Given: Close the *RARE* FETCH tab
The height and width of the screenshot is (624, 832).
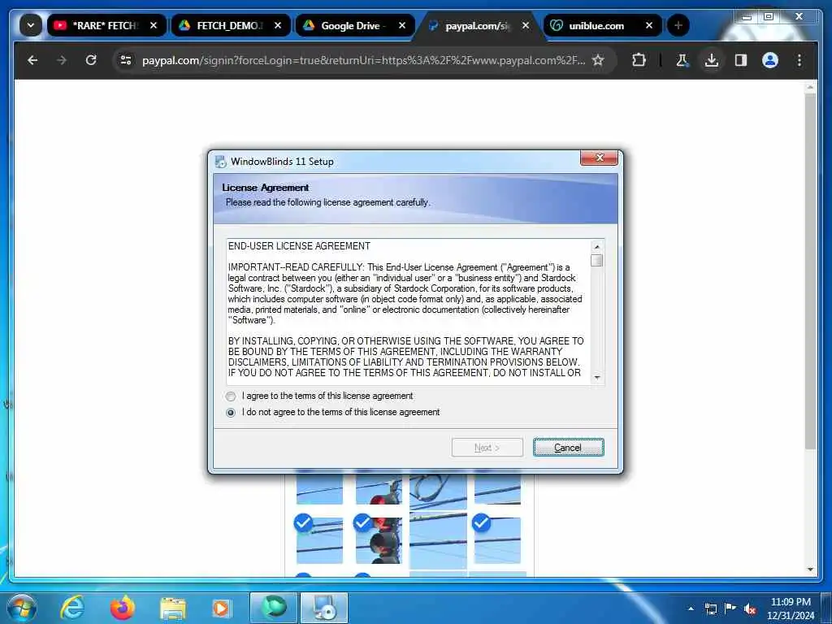Looking at the screenshot, I should [154, 25].
